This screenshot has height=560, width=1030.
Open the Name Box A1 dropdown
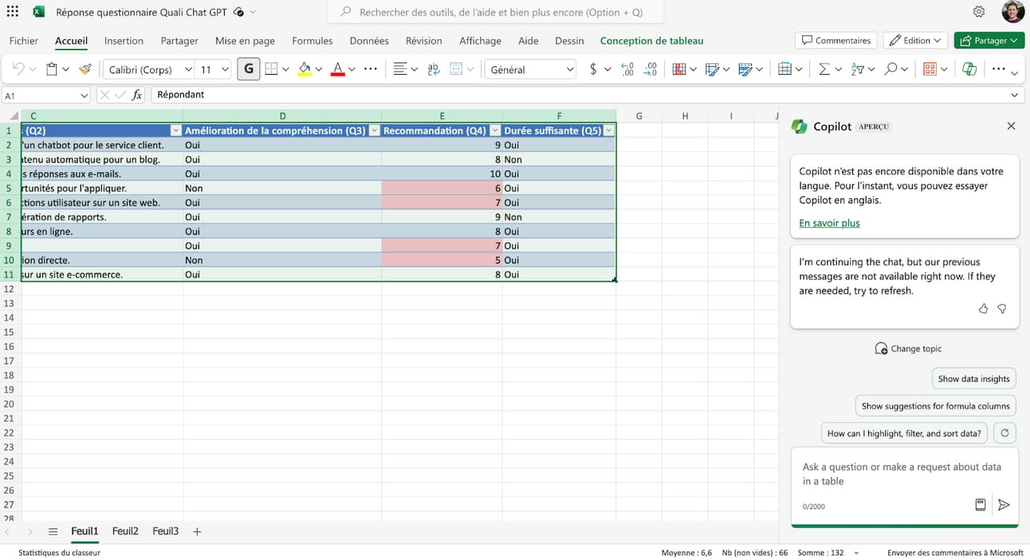84,96
